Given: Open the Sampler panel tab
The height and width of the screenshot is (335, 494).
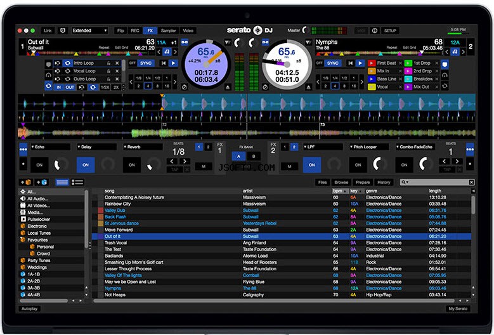Looking at the screenshot, I should pyautogui.click(x=168, y=30).
